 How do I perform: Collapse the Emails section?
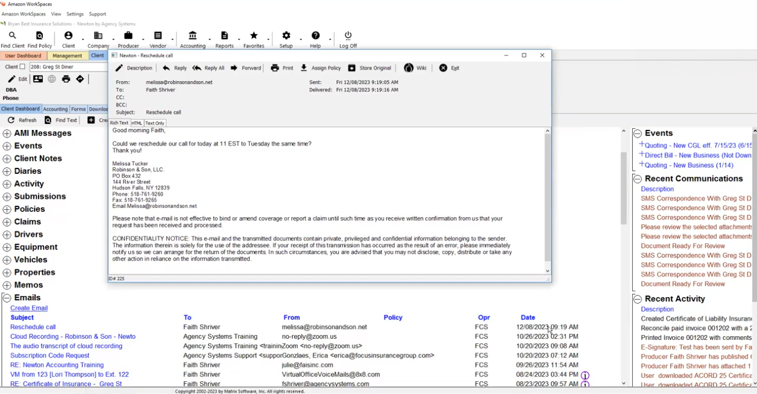click(x=7, y=298)
